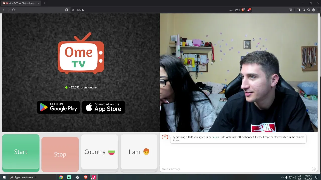The image size is (321, 180).
Task: Show hidden system tray icons
Action: [282, 177]
